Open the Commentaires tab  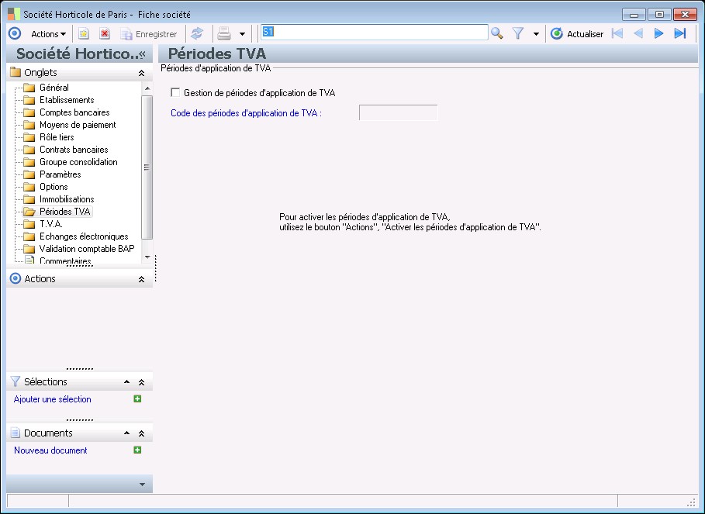pyautogui.click(x=65, y=260)
